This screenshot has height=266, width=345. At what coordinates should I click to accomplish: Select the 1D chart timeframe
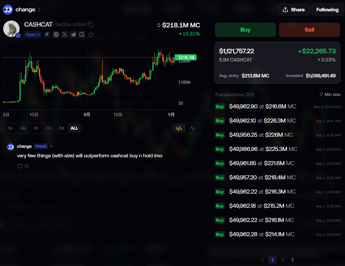[x=36, y=128]
